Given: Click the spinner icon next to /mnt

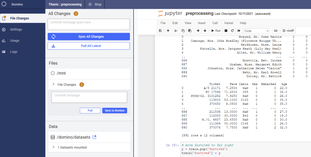Looking at the screenshot, I should point(53,73).
